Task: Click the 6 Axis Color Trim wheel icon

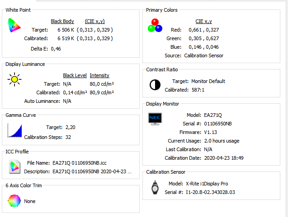Action: (x=14, y=200)
